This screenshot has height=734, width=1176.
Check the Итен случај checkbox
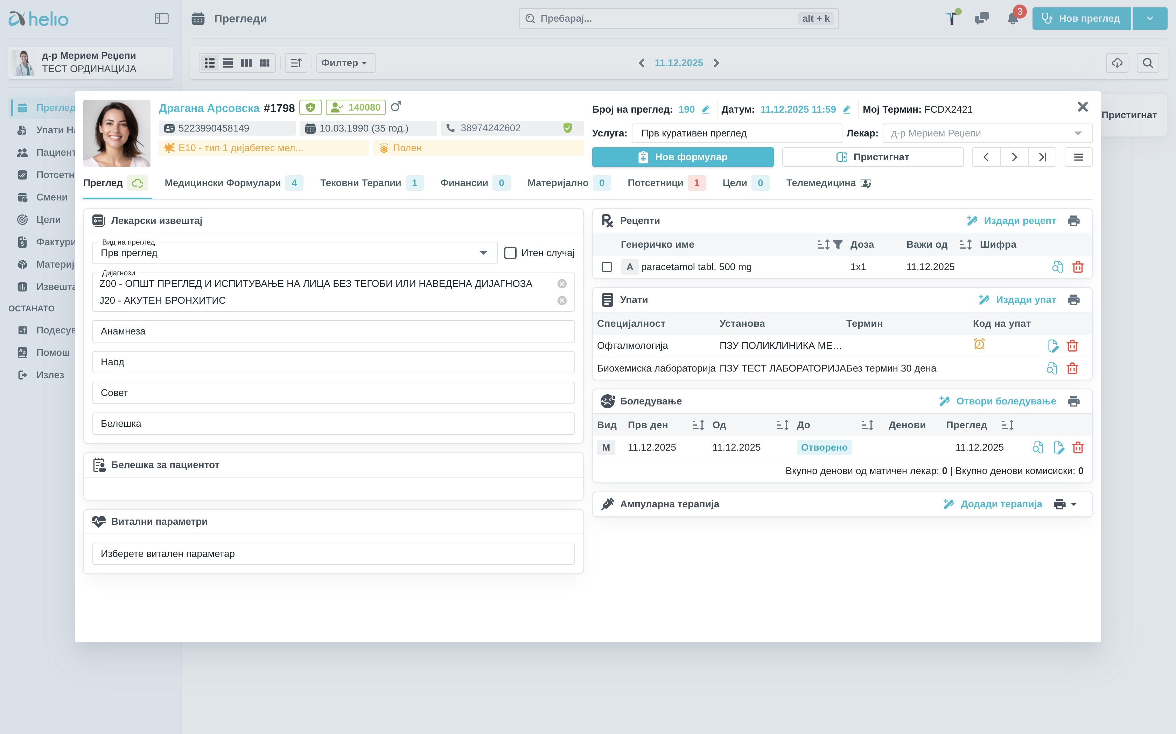[510, 253]
